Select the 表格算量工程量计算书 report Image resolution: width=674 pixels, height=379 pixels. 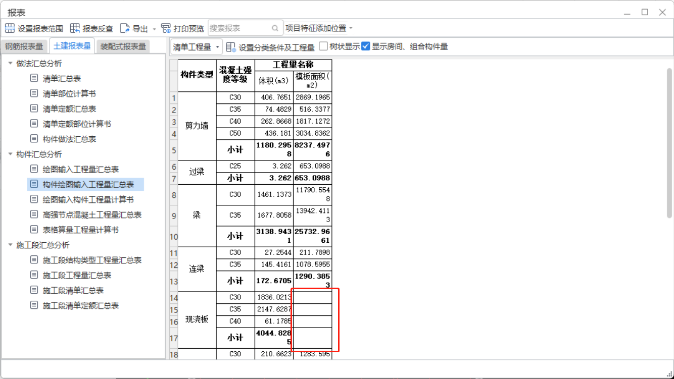coord(81,230)
